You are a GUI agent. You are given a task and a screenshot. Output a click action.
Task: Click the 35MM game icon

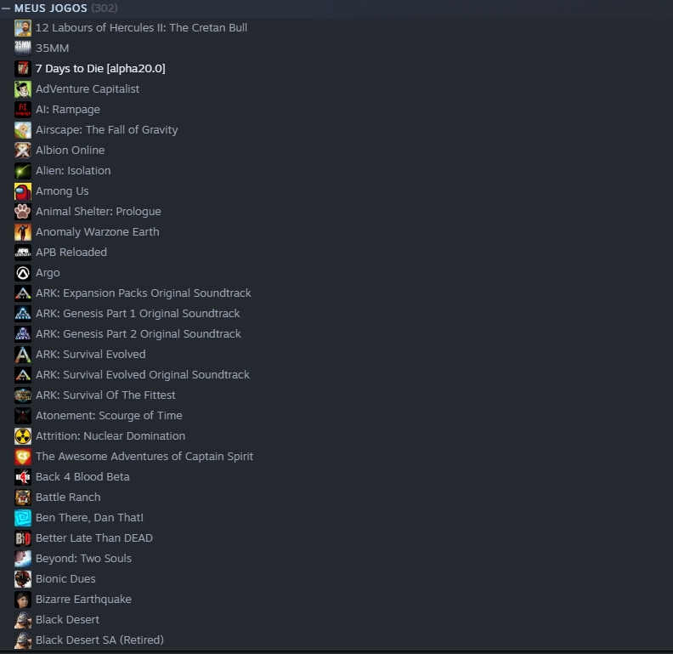(23, 48)
